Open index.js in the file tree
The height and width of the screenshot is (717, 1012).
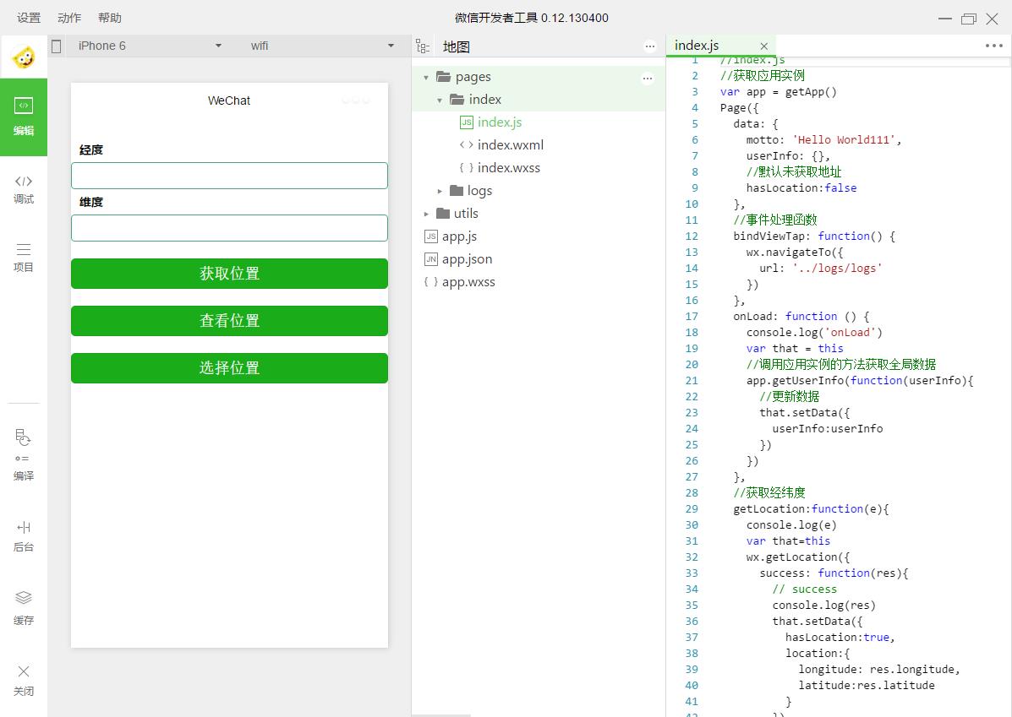[500, 122]
